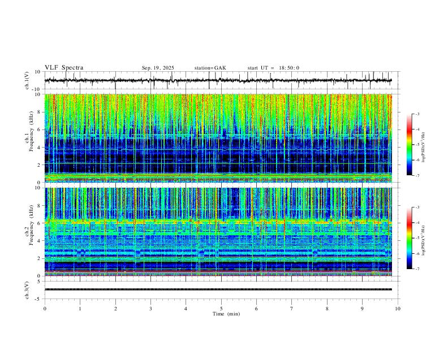The image size is (448, 346).
Task: Click time axis tick label "2"
Action: pos(115,309)
